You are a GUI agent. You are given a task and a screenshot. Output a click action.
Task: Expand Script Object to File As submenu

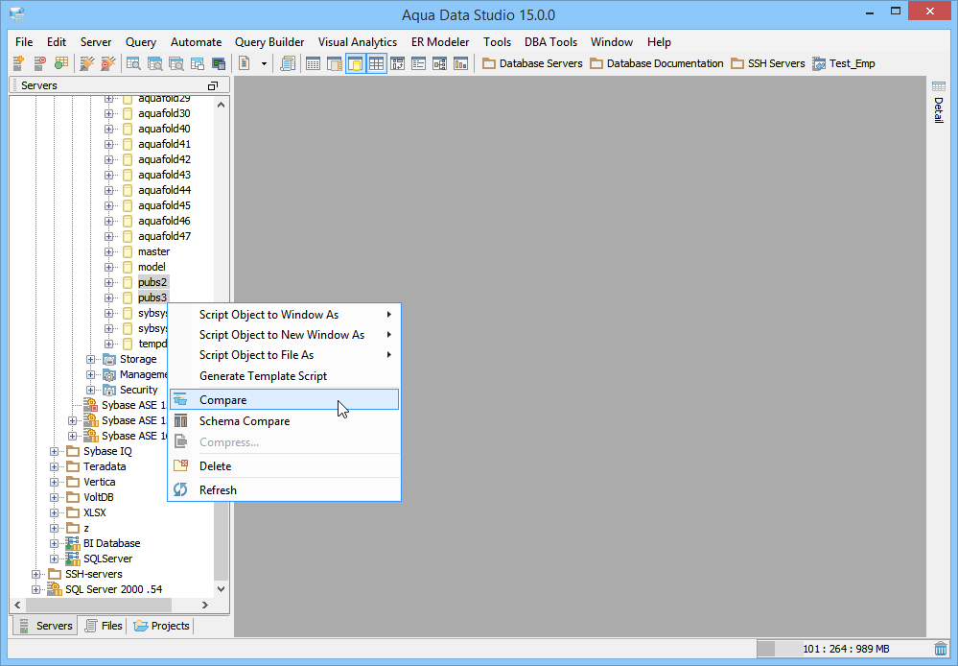284,355
